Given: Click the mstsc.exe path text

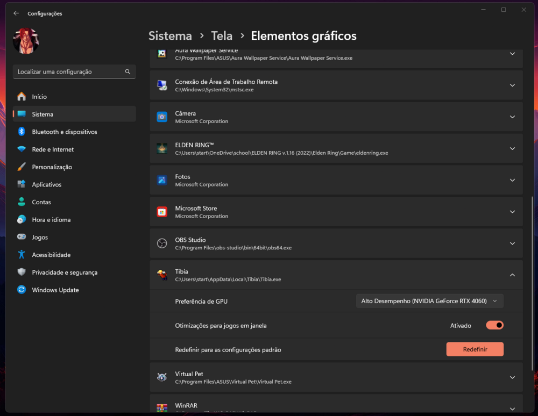Looking at the screenshot, I should click(x=214, y=90).
